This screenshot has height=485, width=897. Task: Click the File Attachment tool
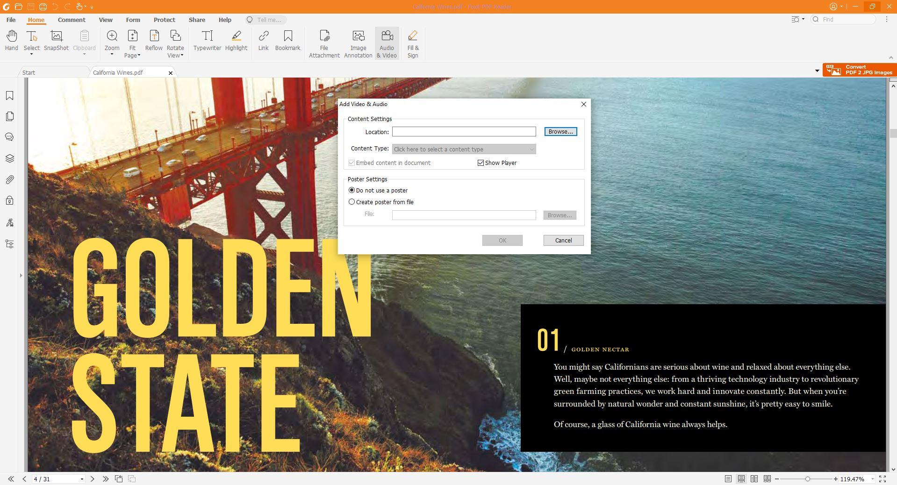click(324, 44)
